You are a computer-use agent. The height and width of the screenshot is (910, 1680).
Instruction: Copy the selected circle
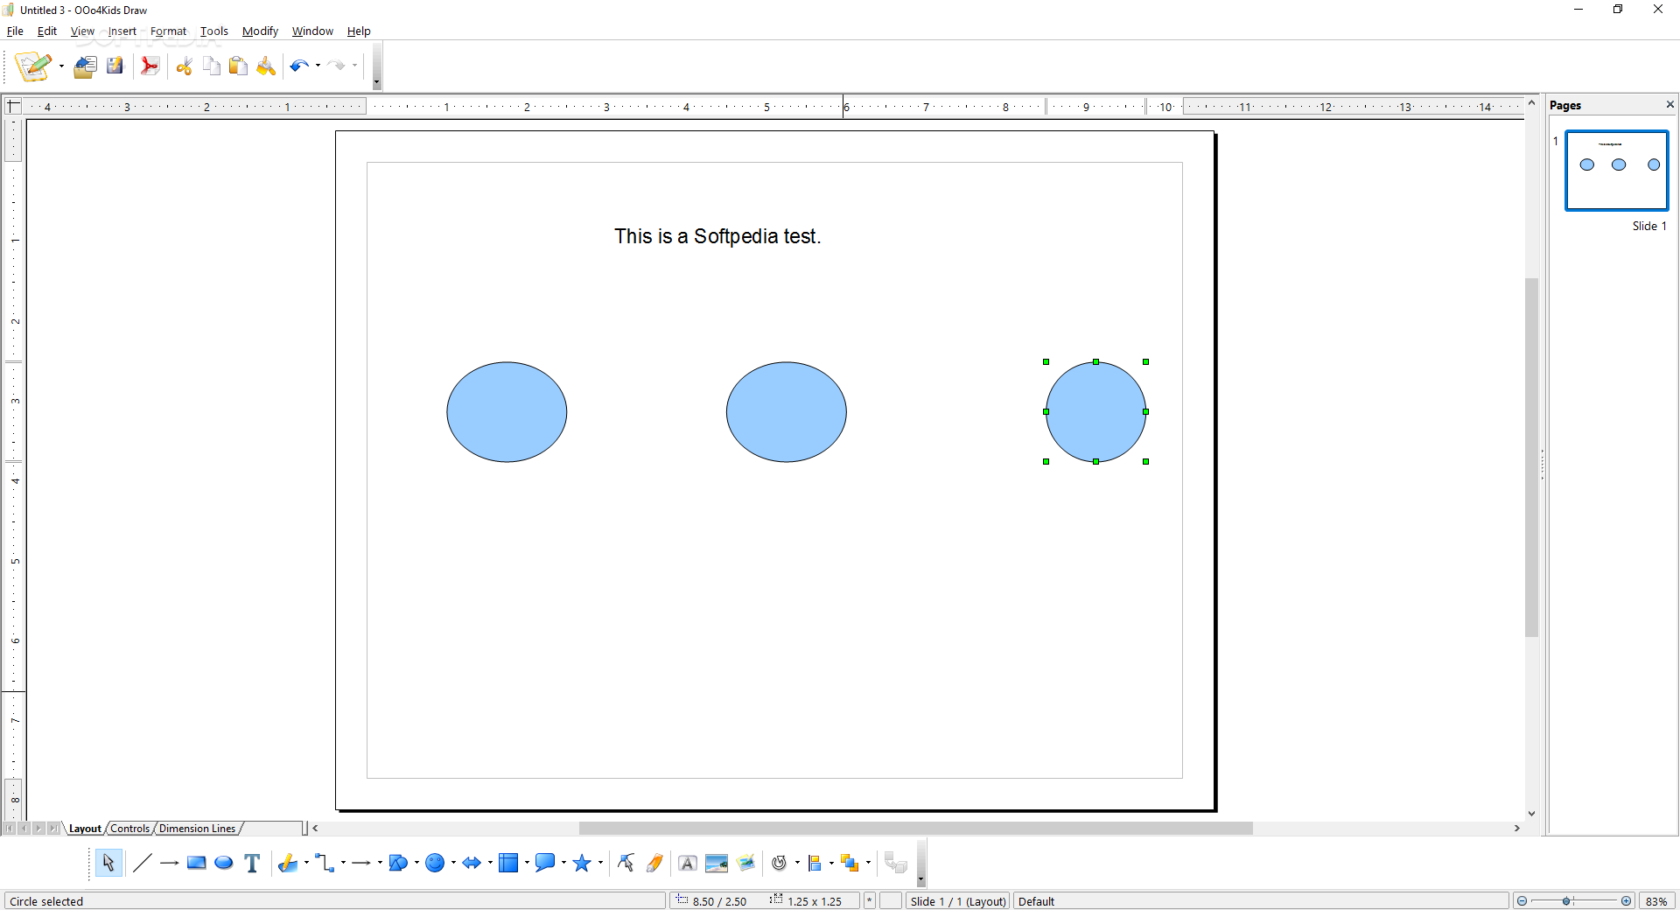tap(211, 66)
